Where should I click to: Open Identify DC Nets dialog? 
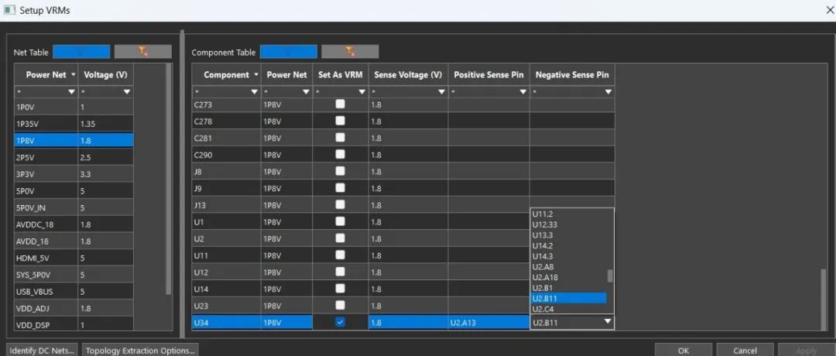point(43,350)
